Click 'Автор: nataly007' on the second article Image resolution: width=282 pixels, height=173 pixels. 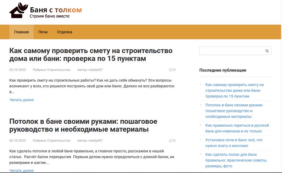point(90,141)
